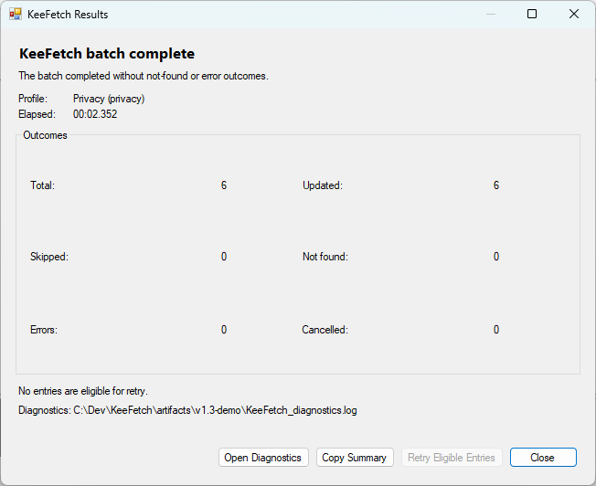Click the 'Elapsed:' label
This screenshot has height=486, width=596.
[x=37, y=114]
